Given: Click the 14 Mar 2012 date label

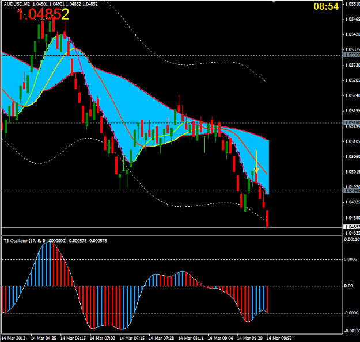Looking at the screenshot, I should click(13, 338).
